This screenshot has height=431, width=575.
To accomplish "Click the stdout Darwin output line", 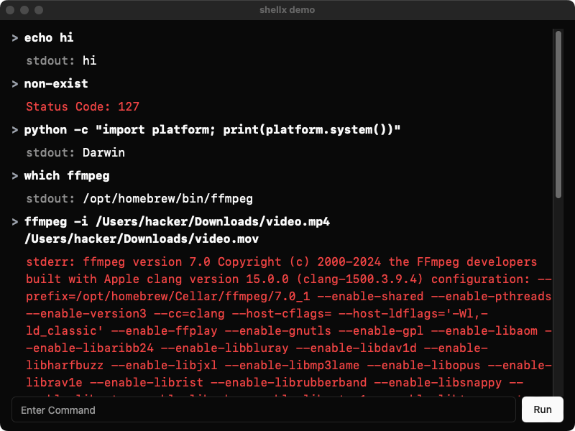I will (75, 153).
